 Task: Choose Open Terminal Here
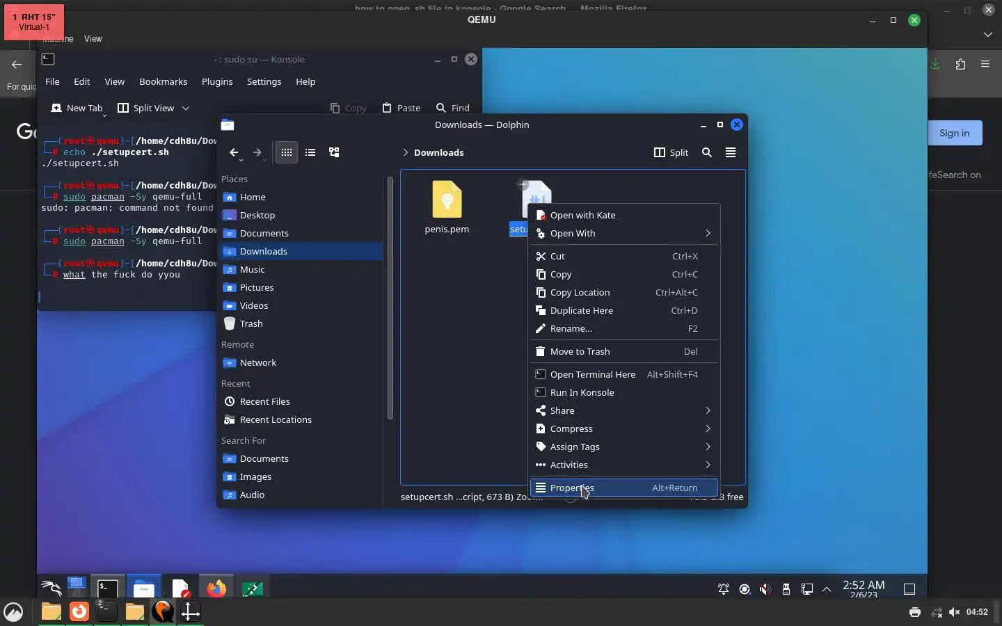[x=624, y=374]
